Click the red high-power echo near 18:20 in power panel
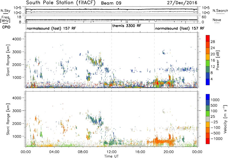 157,83
